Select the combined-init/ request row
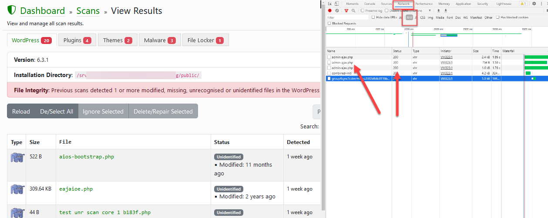 [x=437, y=73]
